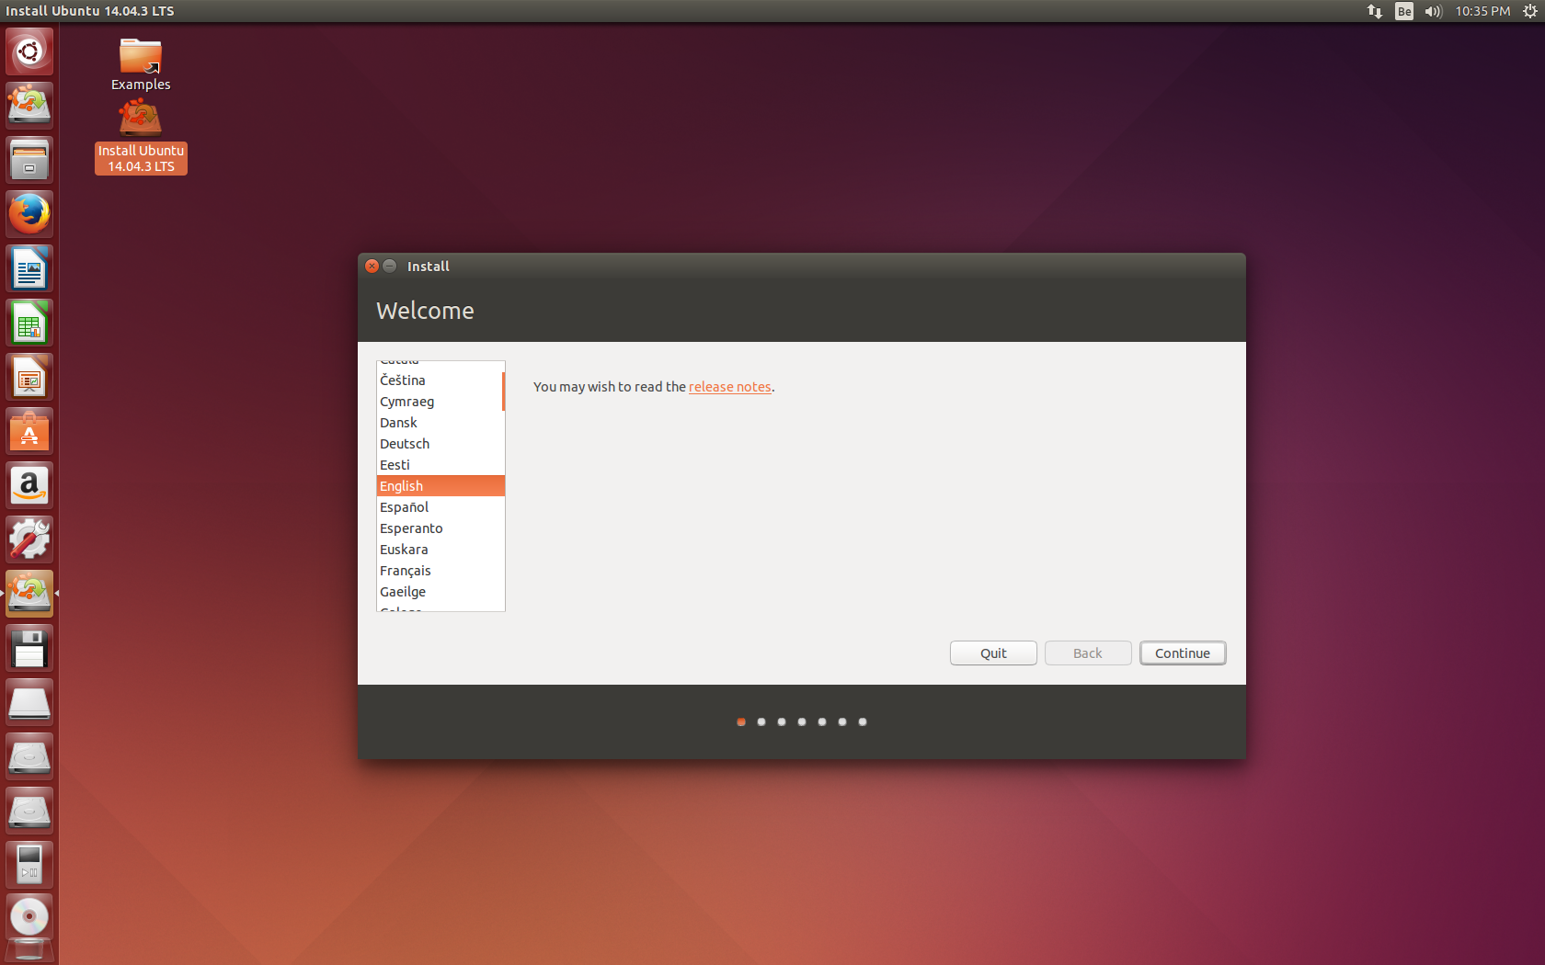
Task: Select Cymraeg in the language list
Action: point(440,402)
